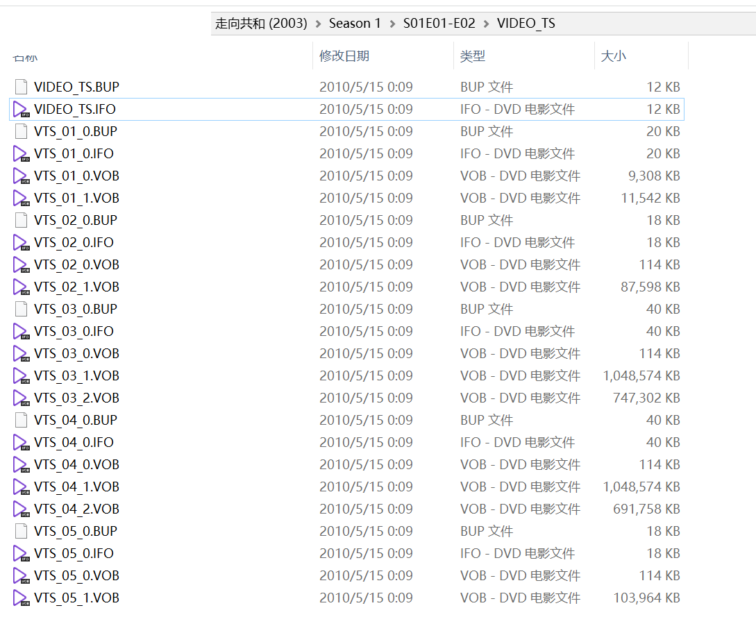Viewport: 756px width, 642px height.
Task: Select file name VTS_03_1.VOB
Action: point(76,375)
